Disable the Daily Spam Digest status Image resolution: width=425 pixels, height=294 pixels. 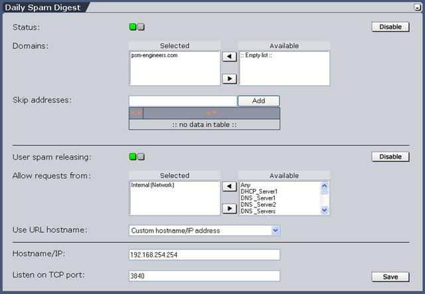point(390,27)
